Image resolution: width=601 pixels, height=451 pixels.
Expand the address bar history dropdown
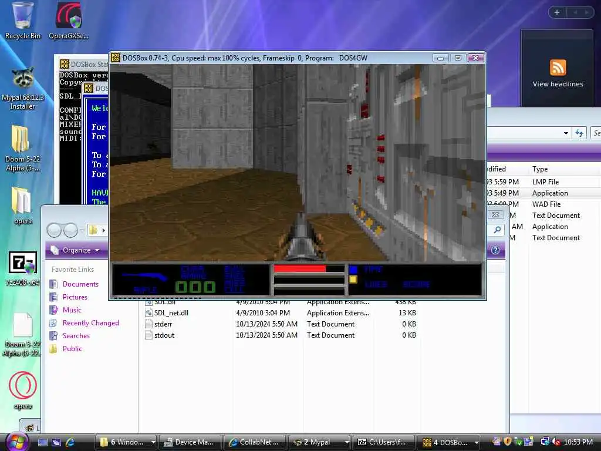point(566,133)
